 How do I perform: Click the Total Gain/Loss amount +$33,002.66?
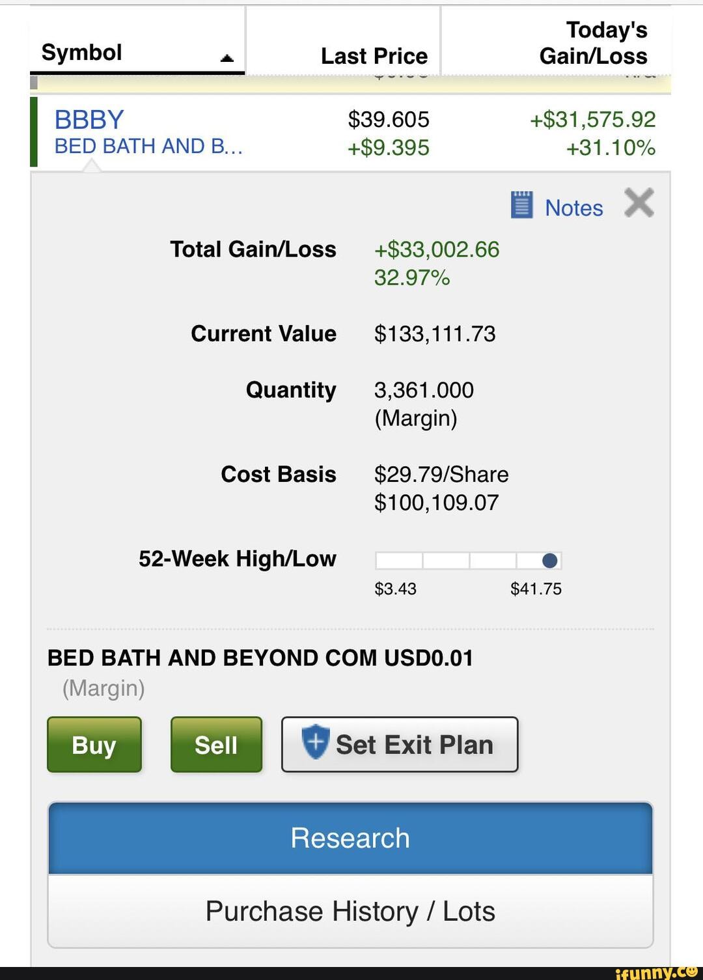coord(437,249)
